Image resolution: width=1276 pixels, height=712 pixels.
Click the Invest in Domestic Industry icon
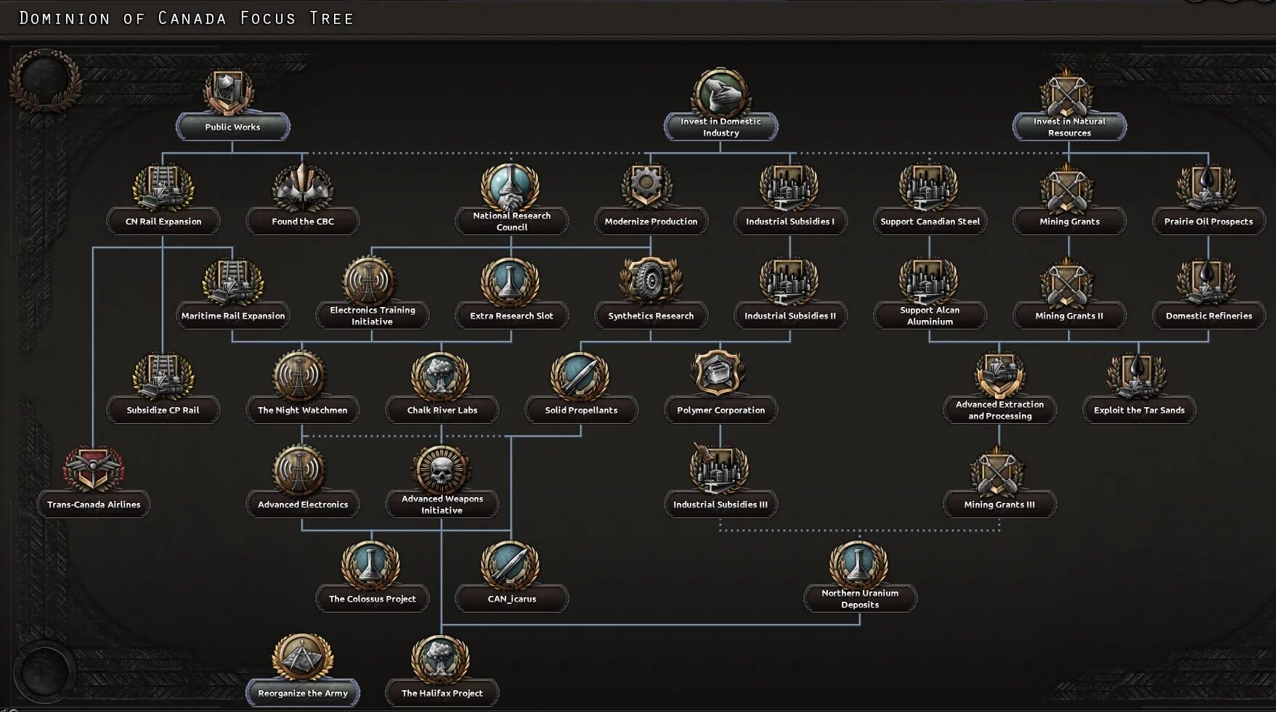[x=720, y=91]
